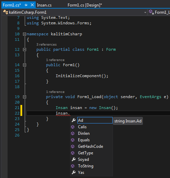Pin the Form1.cs tab

[26, 5]
